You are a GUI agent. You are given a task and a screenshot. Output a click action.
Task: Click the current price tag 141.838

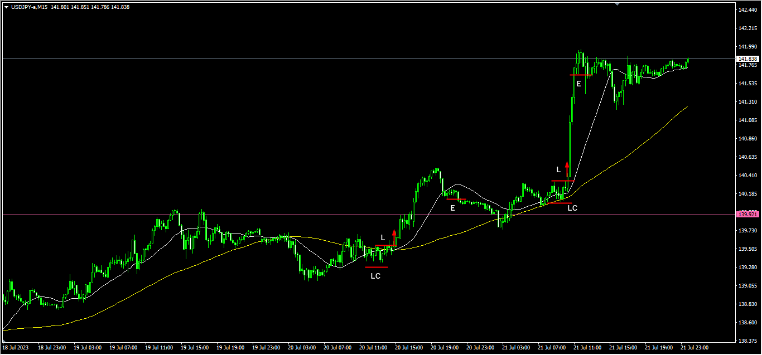747,59
